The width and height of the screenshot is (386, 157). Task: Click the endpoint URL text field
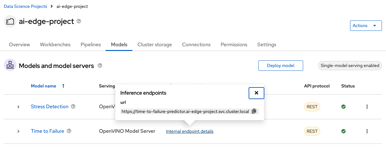(185, 111)
